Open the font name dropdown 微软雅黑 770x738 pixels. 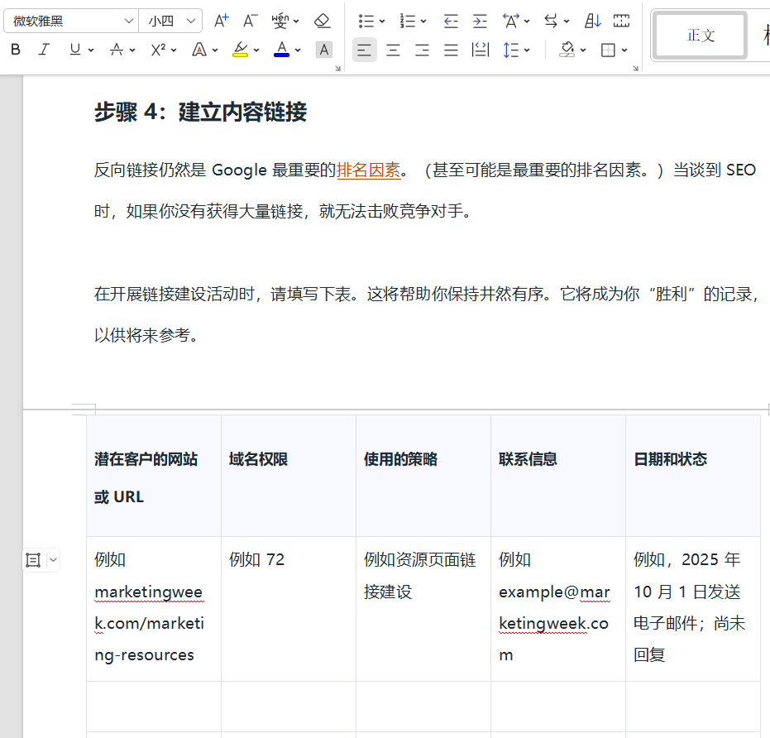point(129,21)
